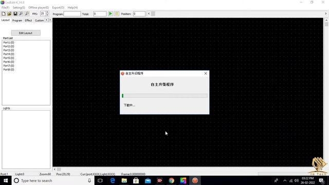Image resolution: width=329 pixels, height=185 pixels.
Task: Decrease FPS value with down arrow
Action: click(47, 15)
